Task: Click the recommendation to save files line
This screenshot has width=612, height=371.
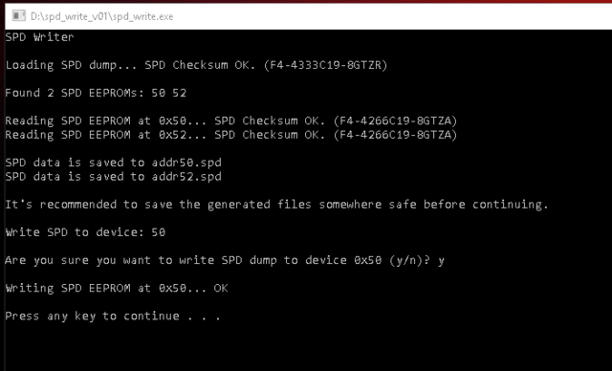Action: click(276, 205)
